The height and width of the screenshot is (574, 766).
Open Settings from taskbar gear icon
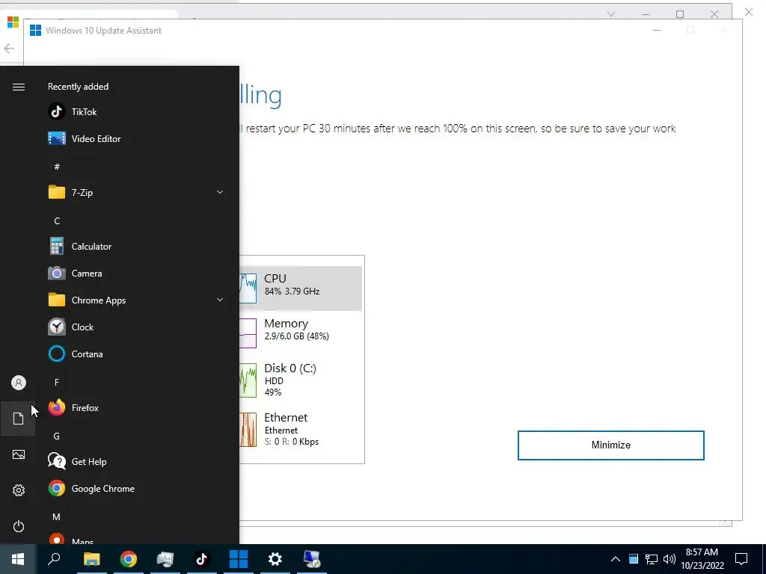click(275, 559)
